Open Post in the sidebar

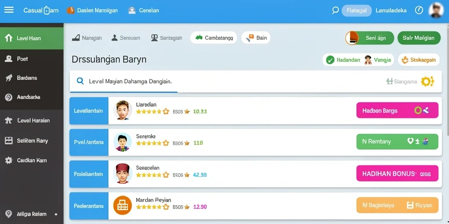coord(32,59)
